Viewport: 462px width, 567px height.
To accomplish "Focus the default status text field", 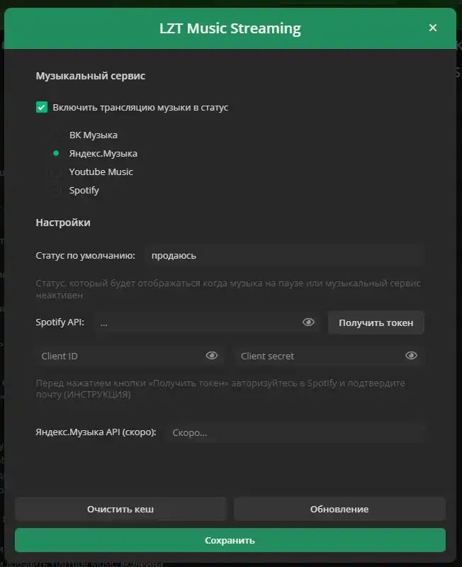I will [x=283, y=255].
